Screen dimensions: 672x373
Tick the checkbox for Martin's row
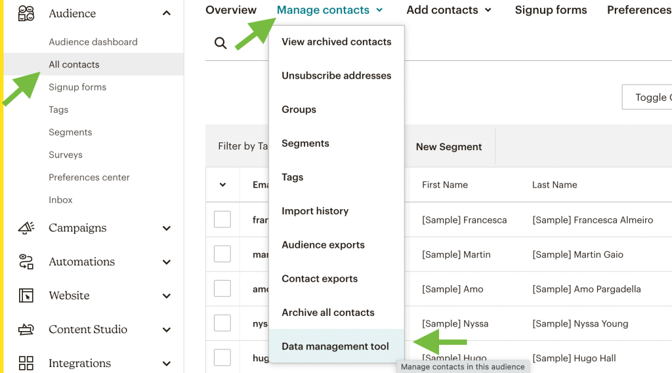pos(222,254)
